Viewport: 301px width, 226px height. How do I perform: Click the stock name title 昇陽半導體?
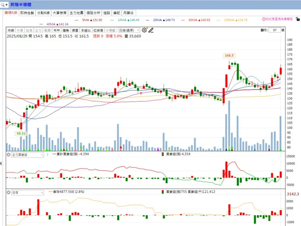click(21, 4)
